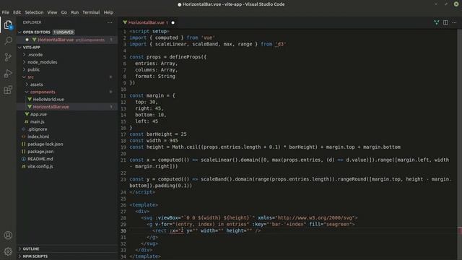Click the open changes icon in editor toolbar
This screenshot has height=260, width=462.
pyautogui.click(x=436, y=22)
